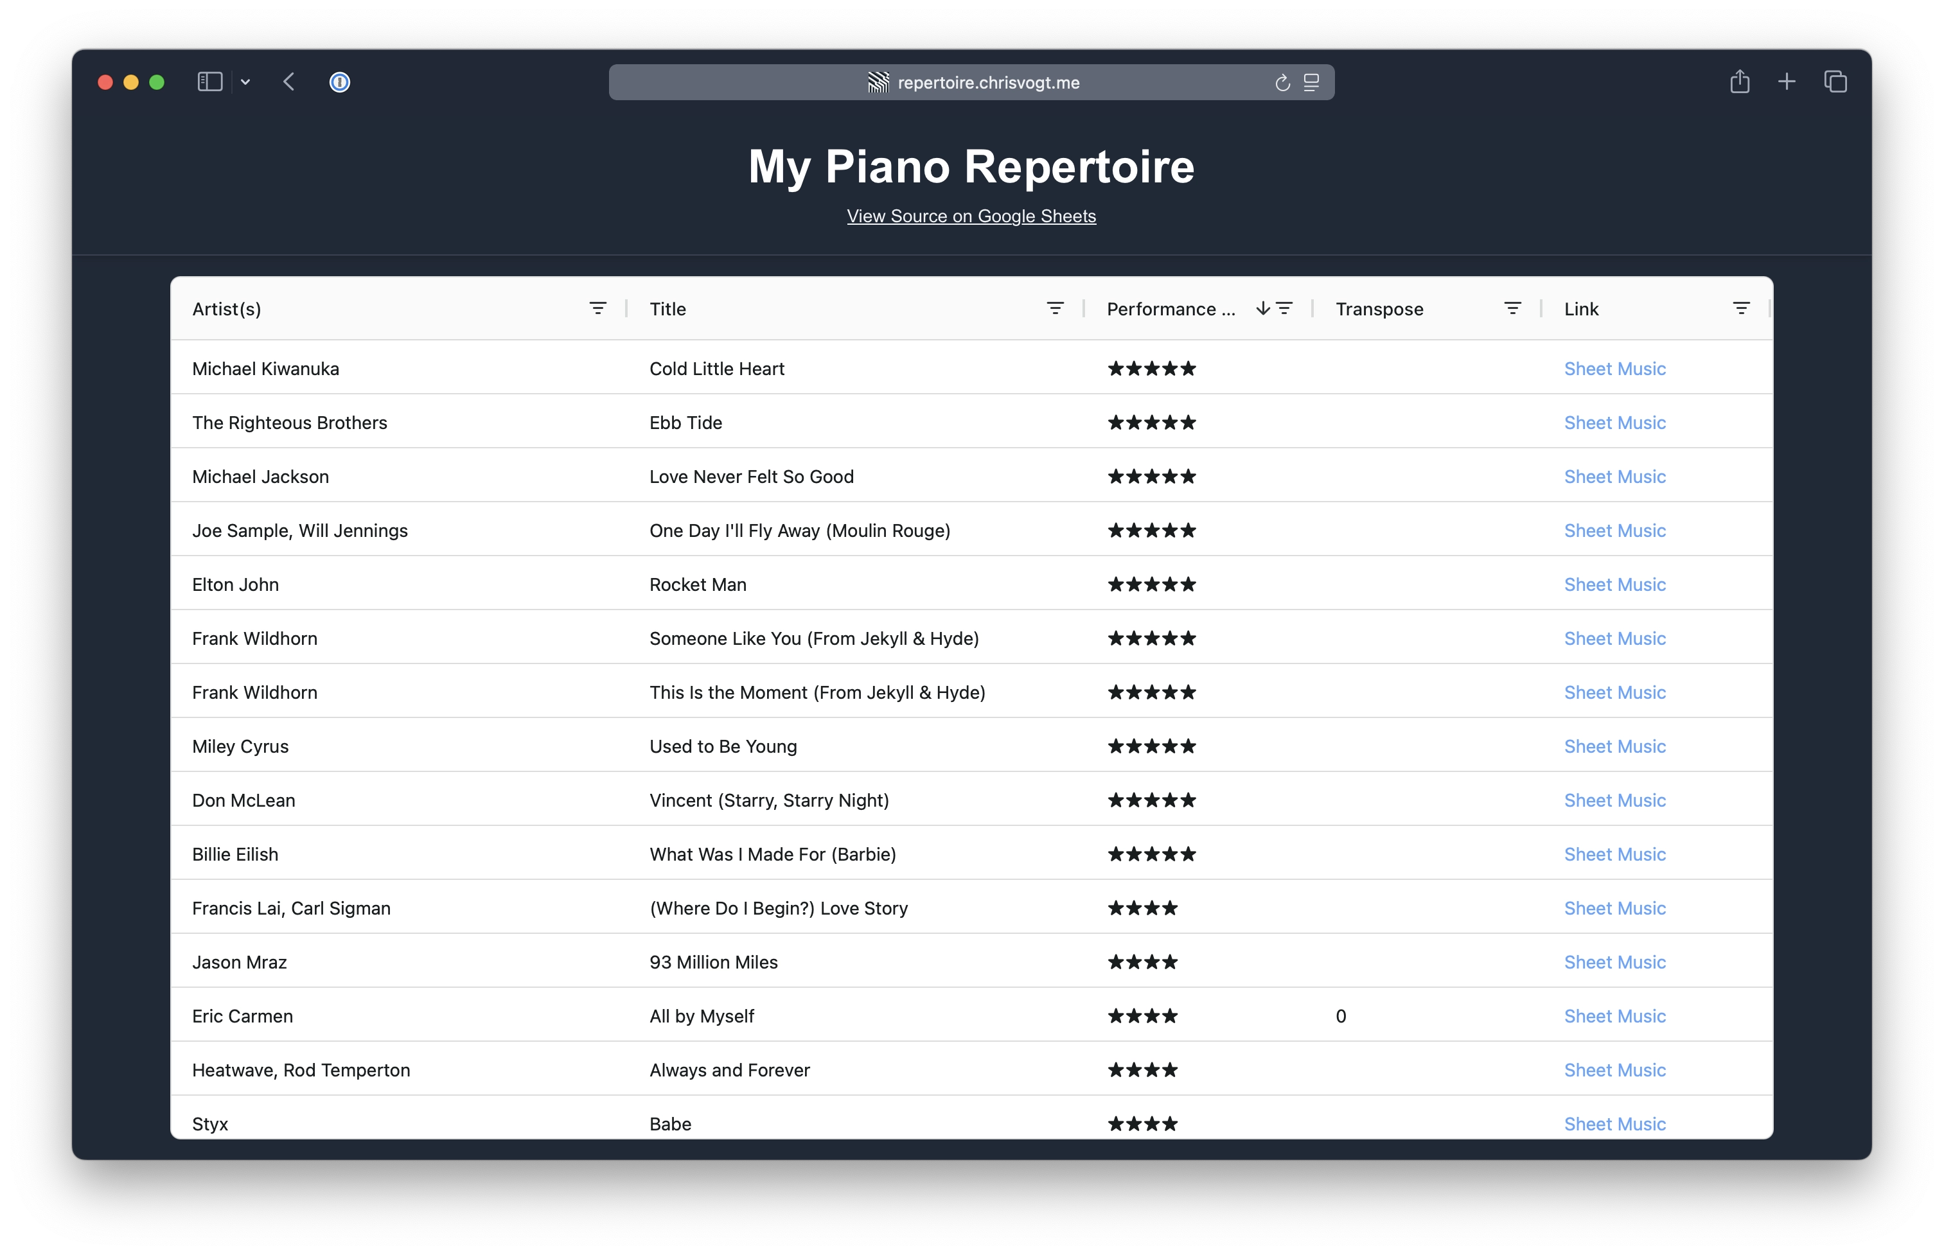Image resolution: width=1944 pixels, height=1255 pixels.
Task: Click the Used to Be Young title
Action: click(x=723, y=746)
